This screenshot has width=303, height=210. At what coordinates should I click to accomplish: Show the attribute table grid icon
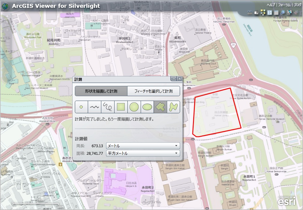[276, 13]
